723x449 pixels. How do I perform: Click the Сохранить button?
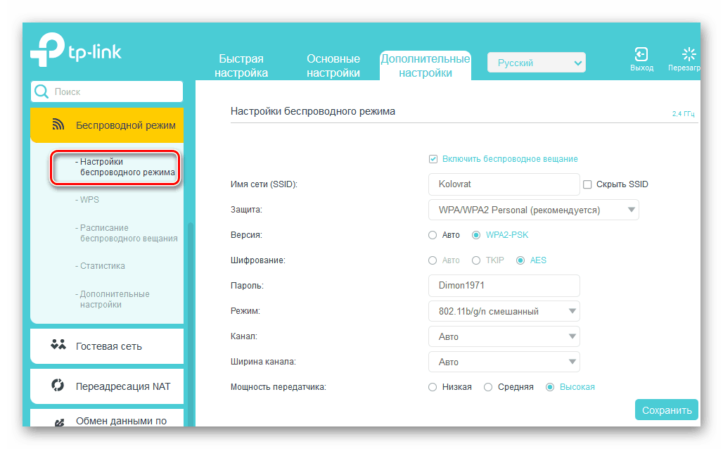pos(667,410)
